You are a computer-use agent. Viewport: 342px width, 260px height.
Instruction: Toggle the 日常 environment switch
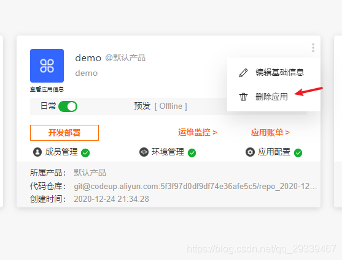[68, 106]
